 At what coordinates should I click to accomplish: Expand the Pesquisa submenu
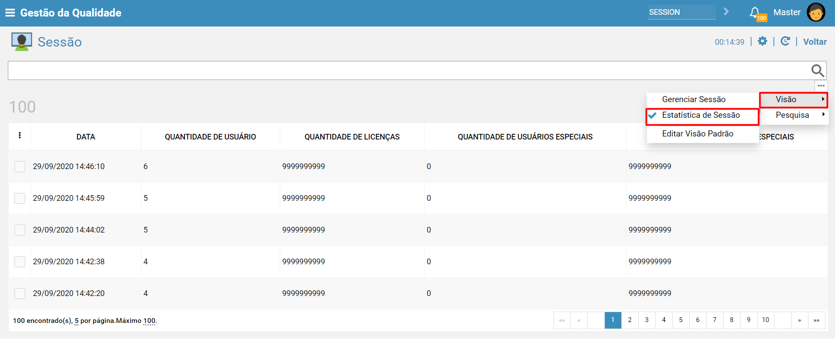pyautogui.click(x=794, y=115)
